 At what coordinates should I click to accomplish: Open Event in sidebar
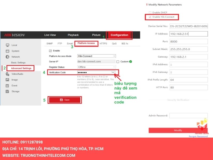click(14, 86)
